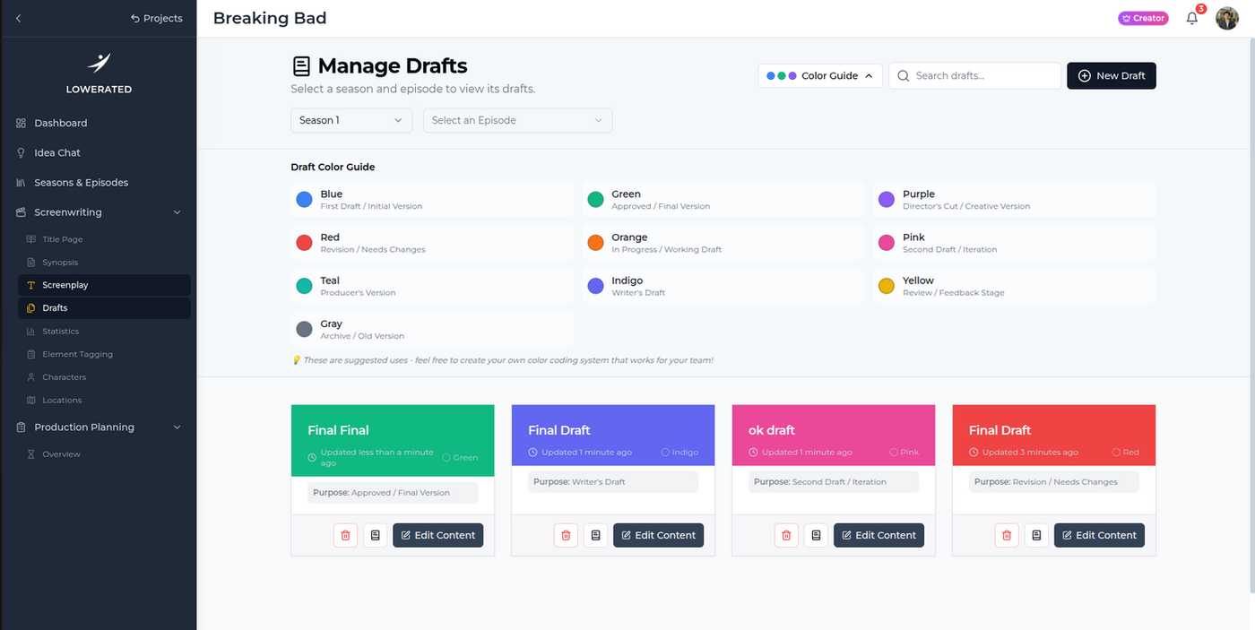Click the Manage Drafts heading icon
Screen dimensions: 1255x630
(x=301, y=66)
